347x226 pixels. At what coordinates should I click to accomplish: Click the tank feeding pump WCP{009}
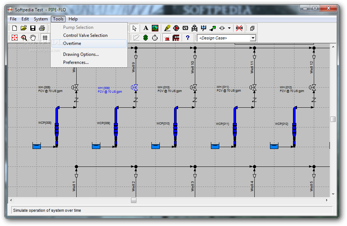(x=96, y=146)
